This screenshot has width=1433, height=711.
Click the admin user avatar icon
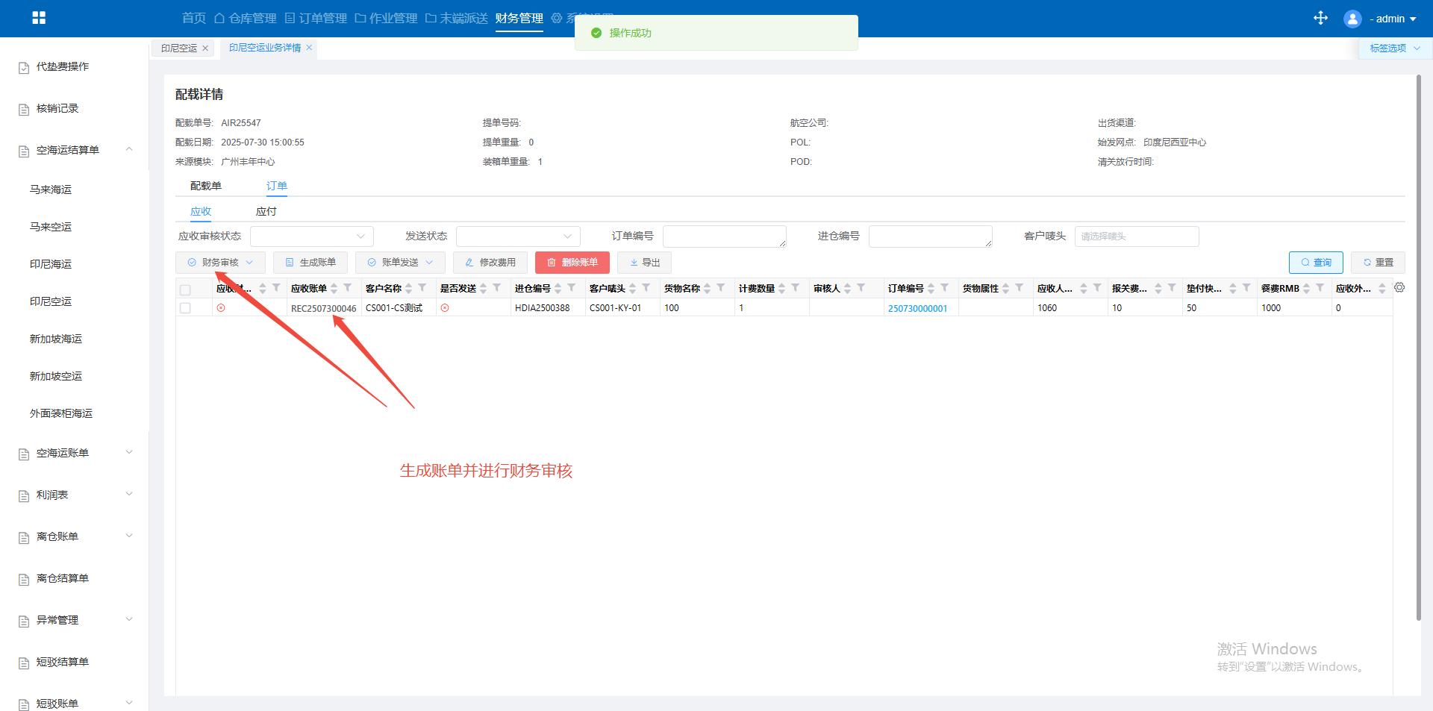pos(1352,19)
